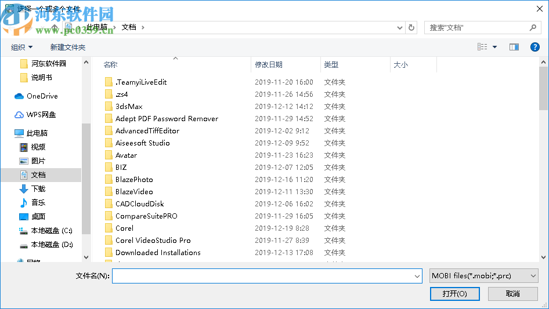Click the BIZ folder icon

109,168
